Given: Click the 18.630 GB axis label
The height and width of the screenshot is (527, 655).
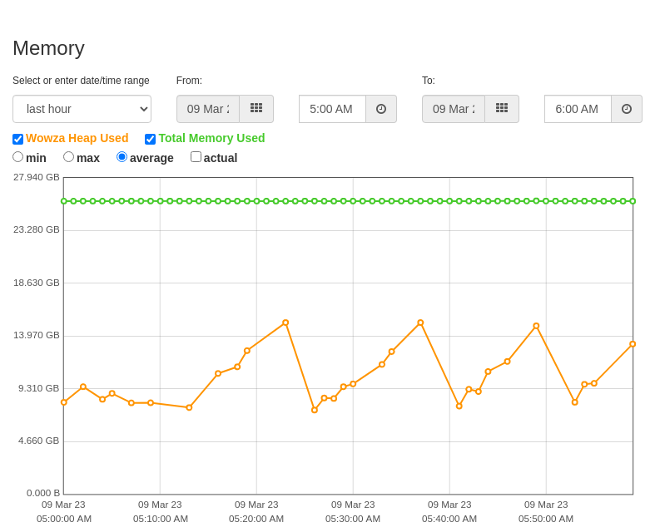Looking at the screenshot, I should click(37, 283).
